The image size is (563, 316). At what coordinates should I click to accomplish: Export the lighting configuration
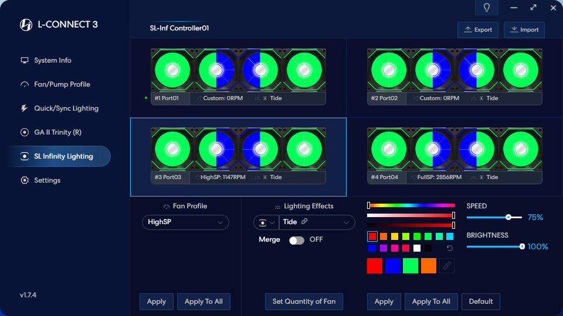coord(478,30)
